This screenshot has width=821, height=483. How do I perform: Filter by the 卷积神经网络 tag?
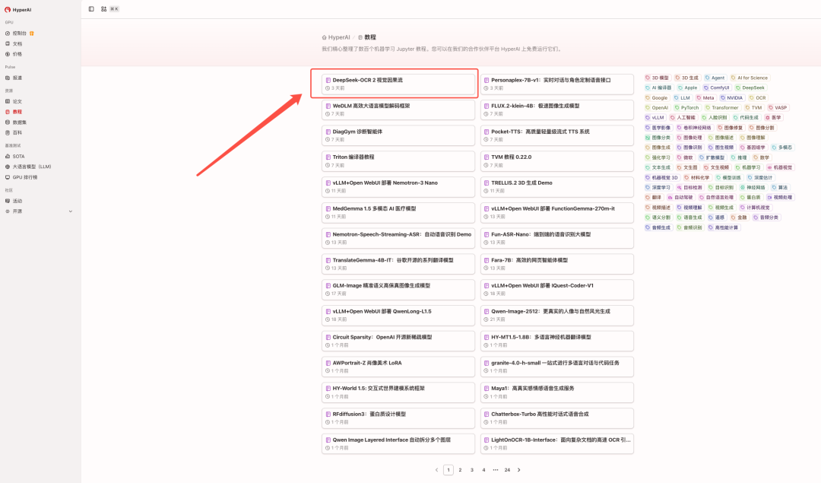pos(694,127)
